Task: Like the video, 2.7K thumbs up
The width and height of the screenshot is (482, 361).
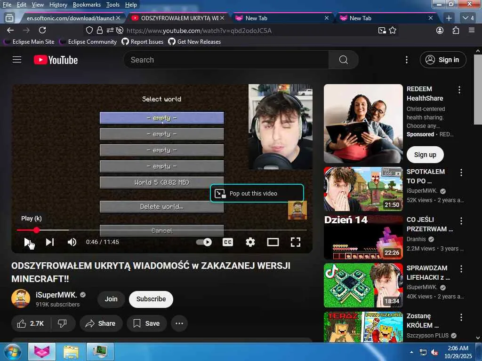Action: 31,323
